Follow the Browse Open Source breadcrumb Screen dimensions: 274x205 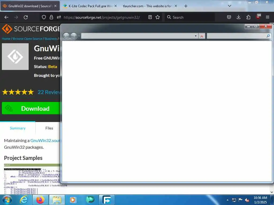coord(28,39)
